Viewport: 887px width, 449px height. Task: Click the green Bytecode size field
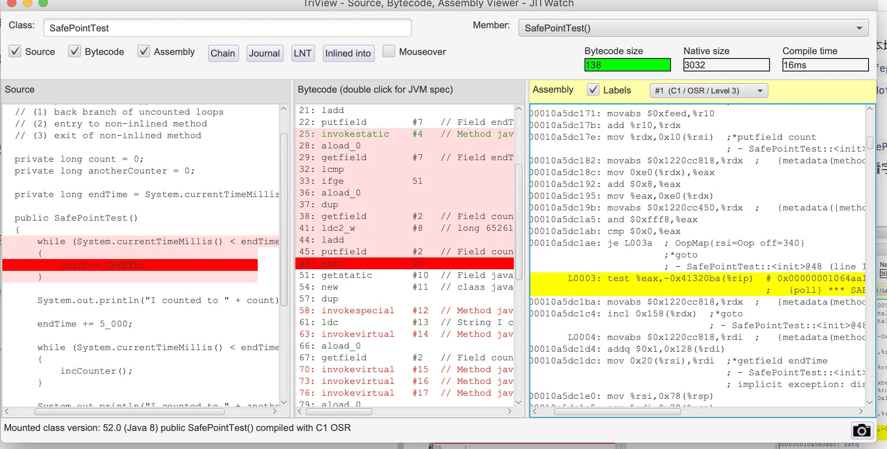(627, 65)
